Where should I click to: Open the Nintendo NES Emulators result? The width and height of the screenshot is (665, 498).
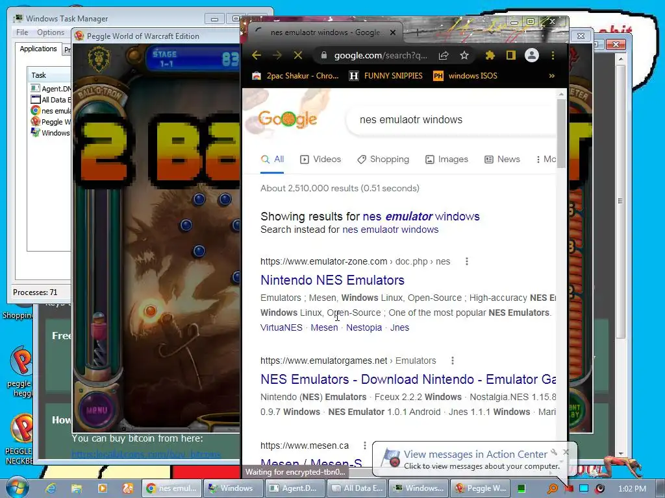coord(332,280)
